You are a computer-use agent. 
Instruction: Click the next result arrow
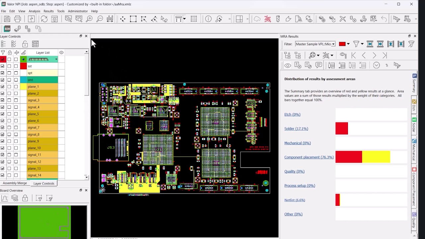374,55
